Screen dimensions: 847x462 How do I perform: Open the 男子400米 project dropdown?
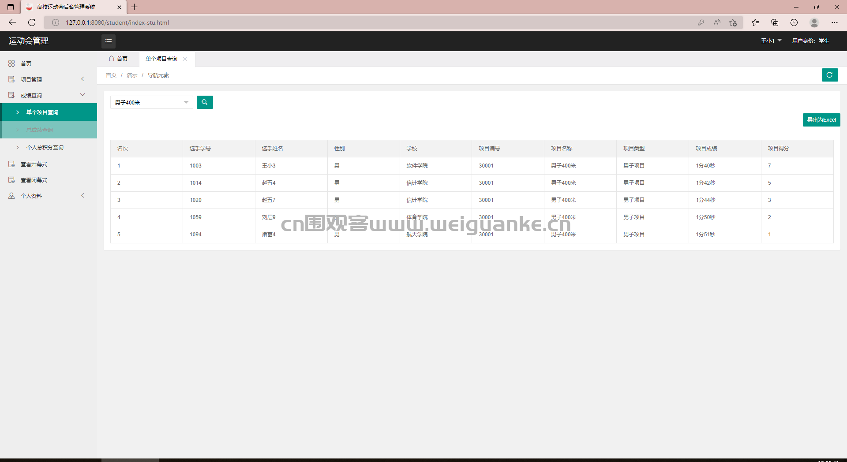coord(151,102)
